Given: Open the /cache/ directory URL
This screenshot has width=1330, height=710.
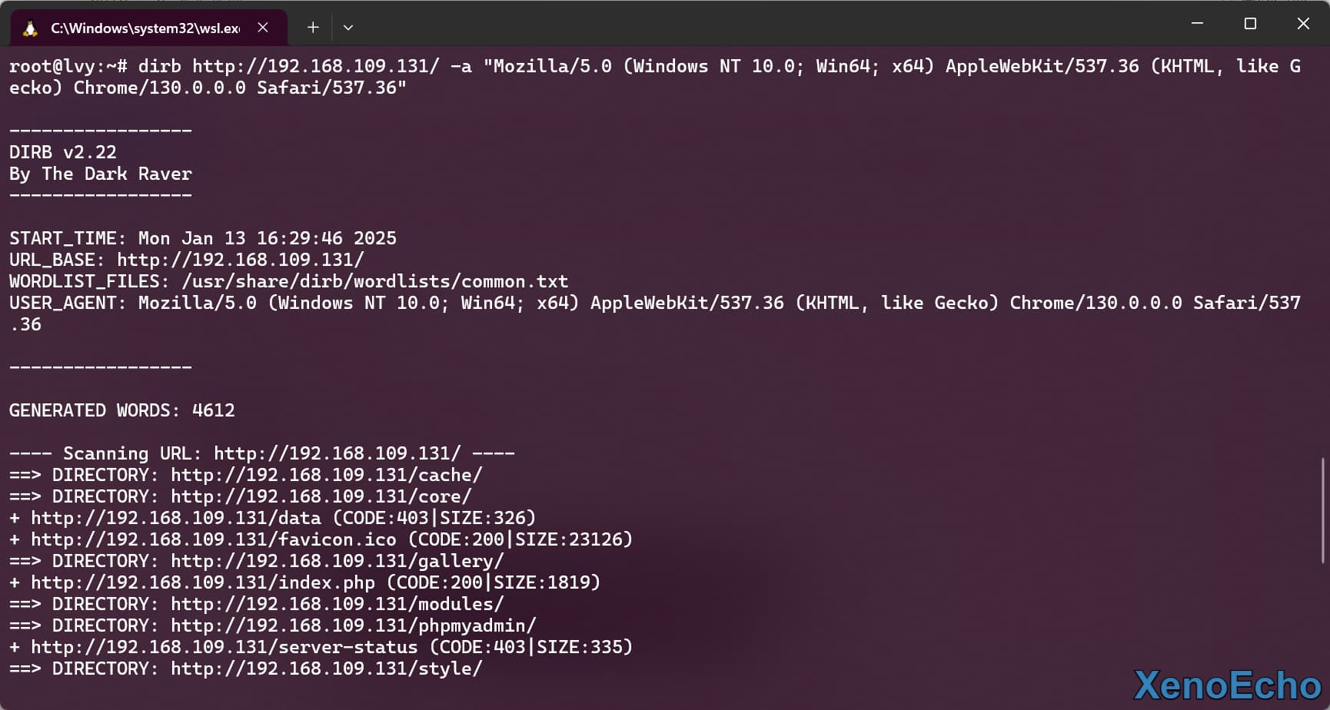Looking at the screenshot, I should pyautogui.click(x=326, y=475).
